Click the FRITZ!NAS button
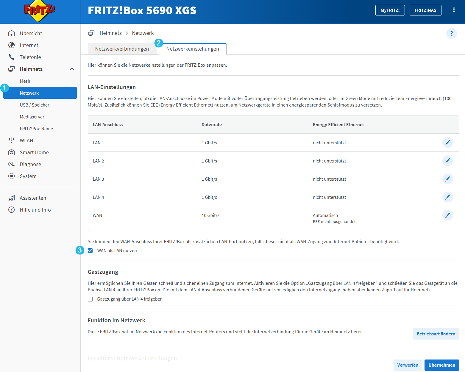The image size is (465, 372). [425, 10]
